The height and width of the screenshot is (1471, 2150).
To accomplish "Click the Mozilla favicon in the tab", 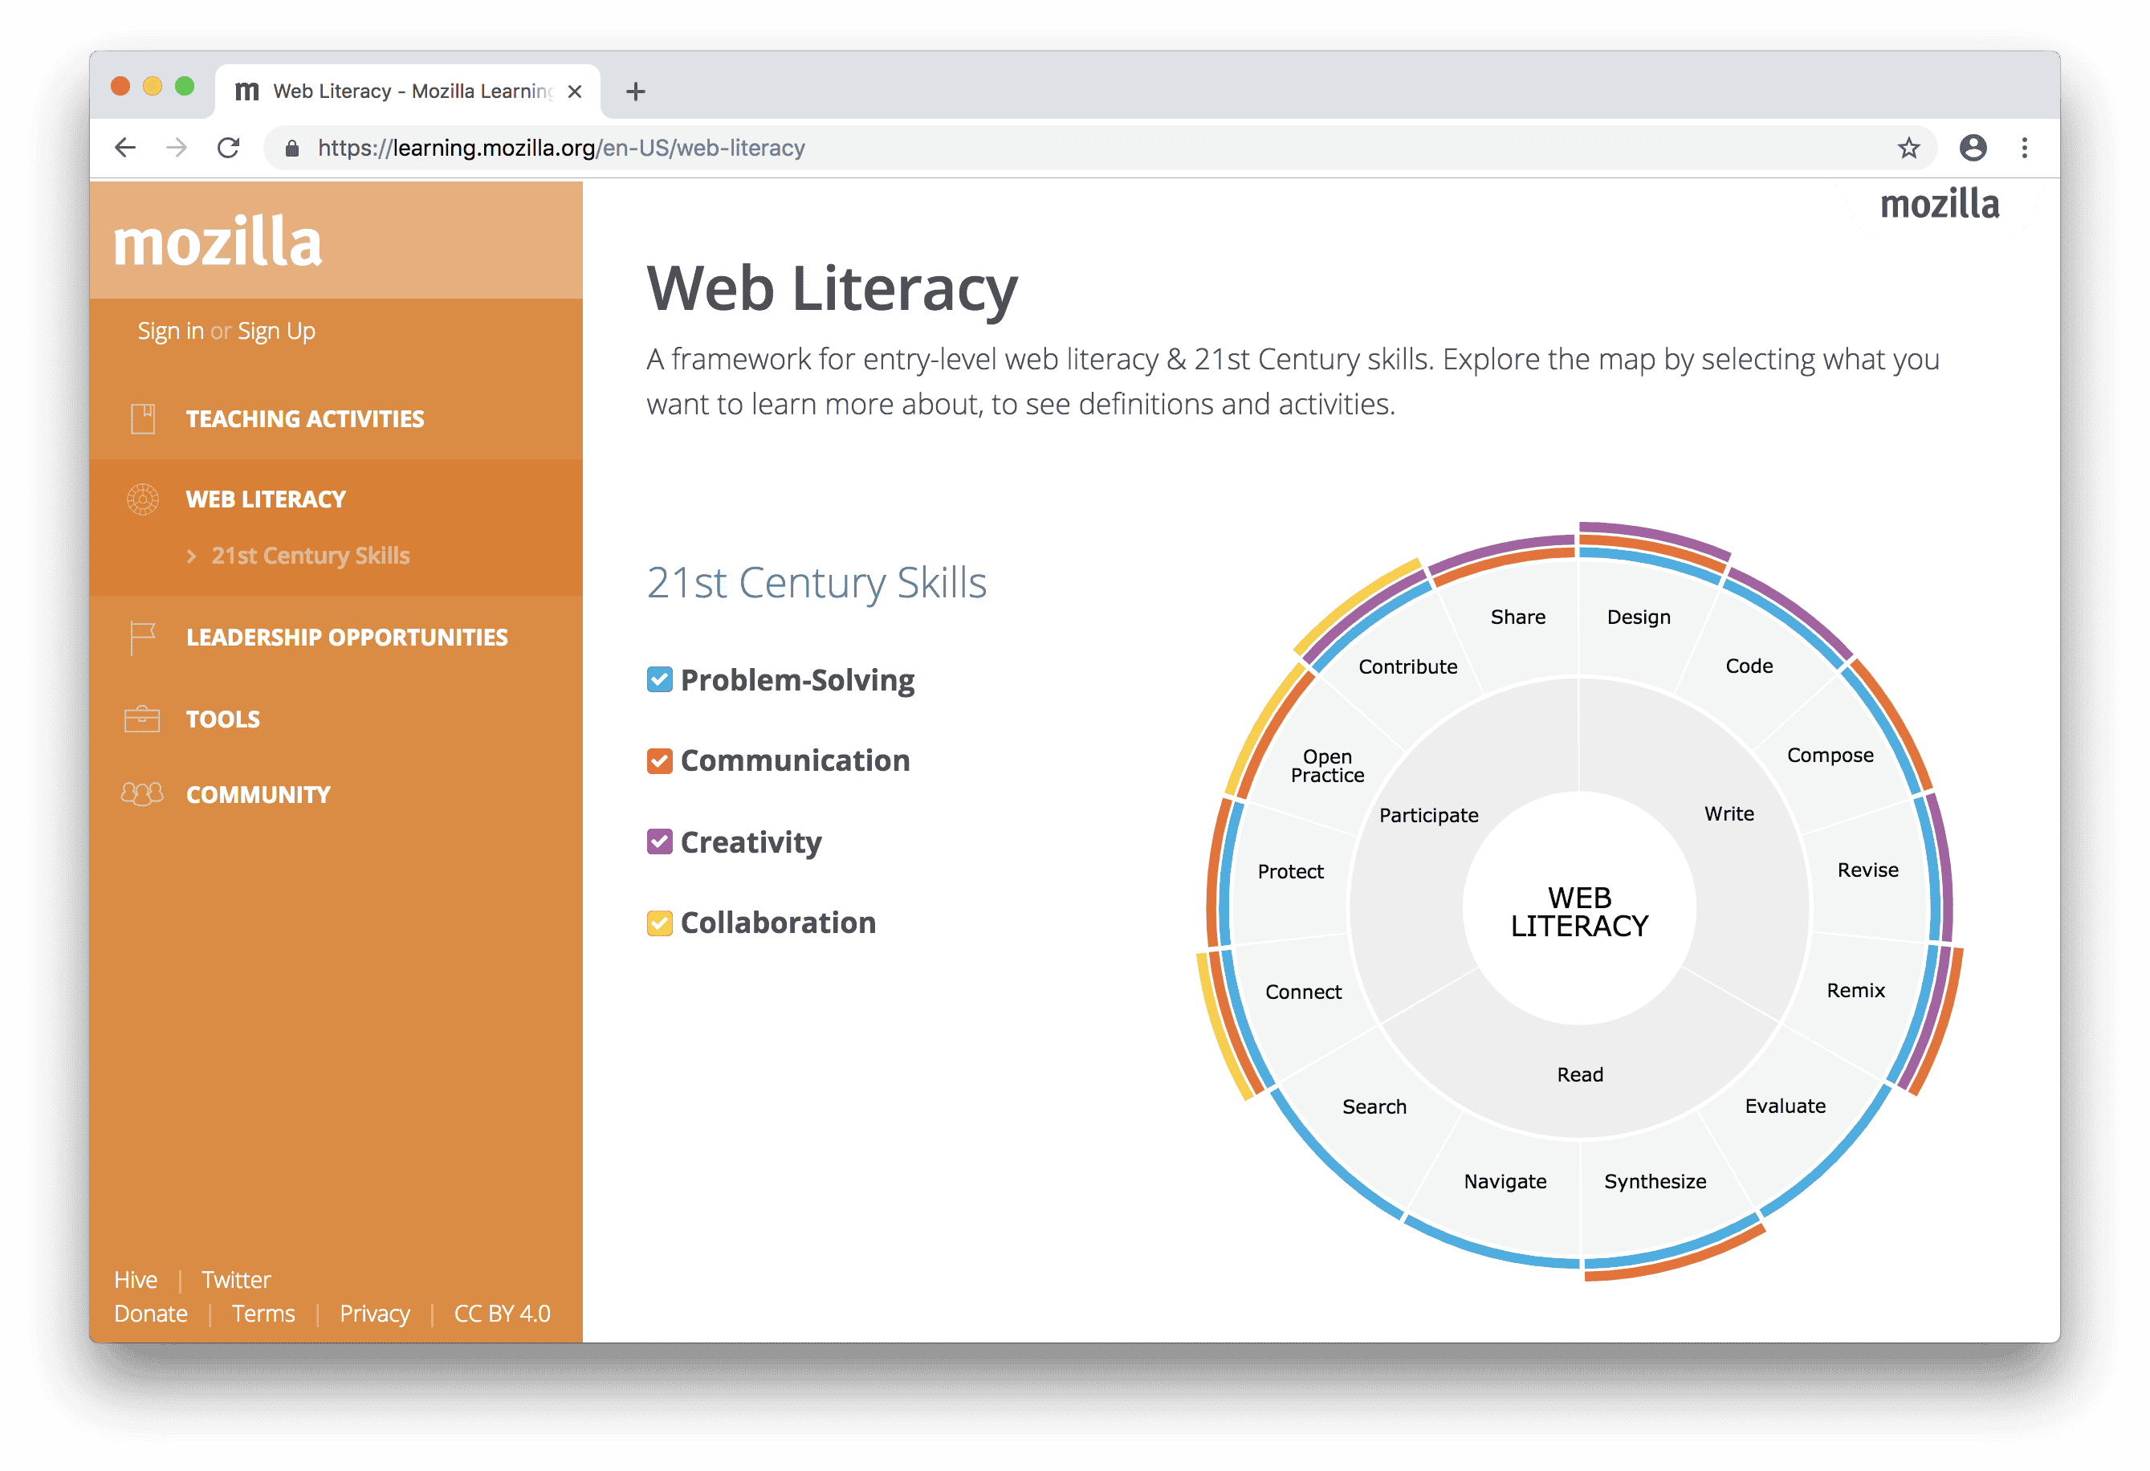I will click(247, 92).
